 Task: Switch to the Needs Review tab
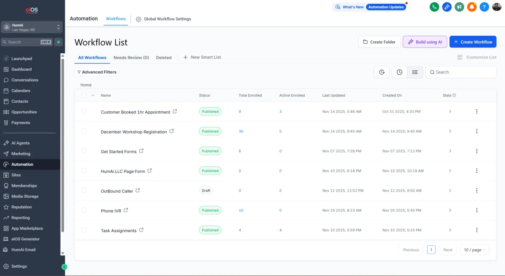click(131, 58)
